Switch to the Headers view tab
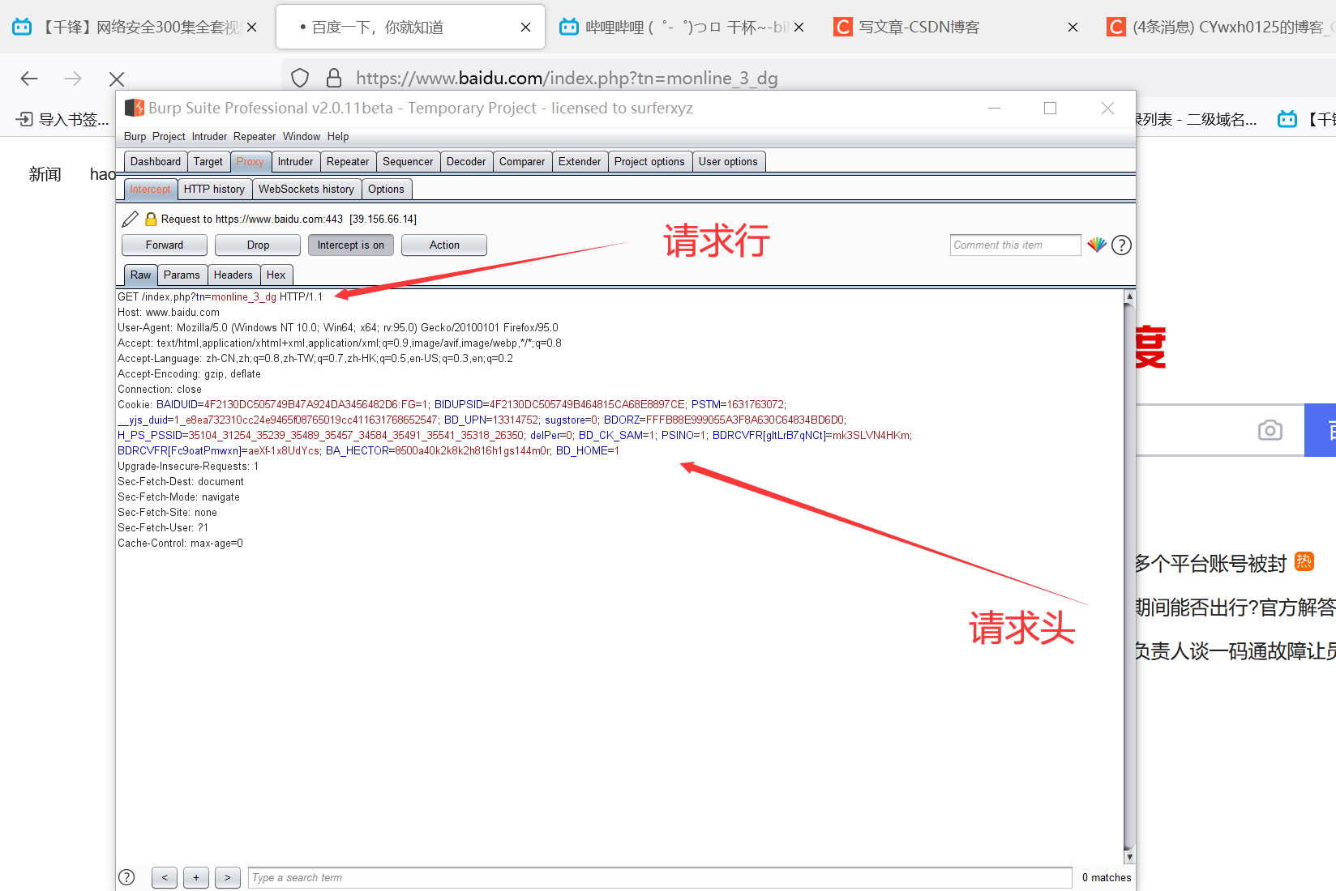The width and height of the screenshot is (1336, 891). pyautogui.click(x=233, y=275)
